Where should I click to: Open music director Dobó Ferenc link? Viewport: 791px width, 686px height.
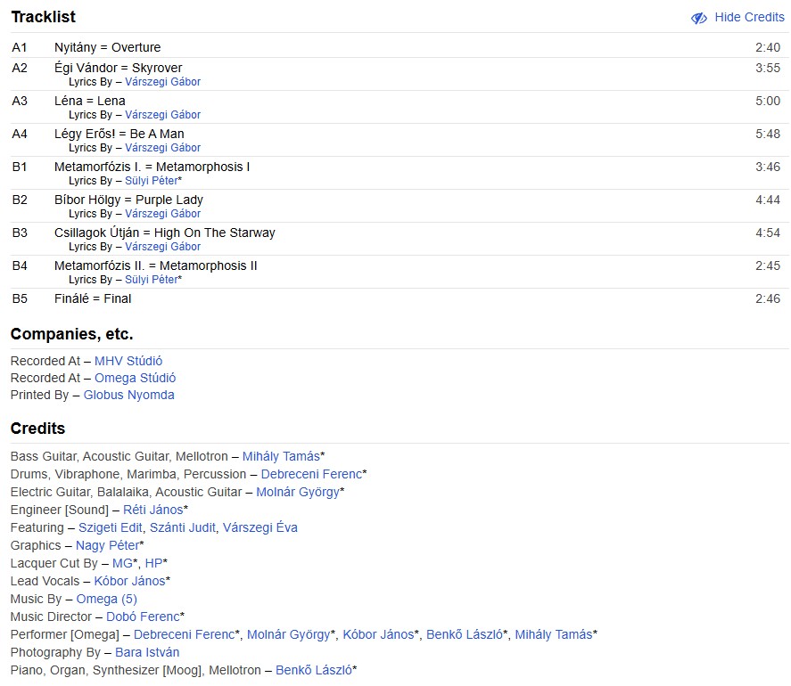tap(143, 617)
